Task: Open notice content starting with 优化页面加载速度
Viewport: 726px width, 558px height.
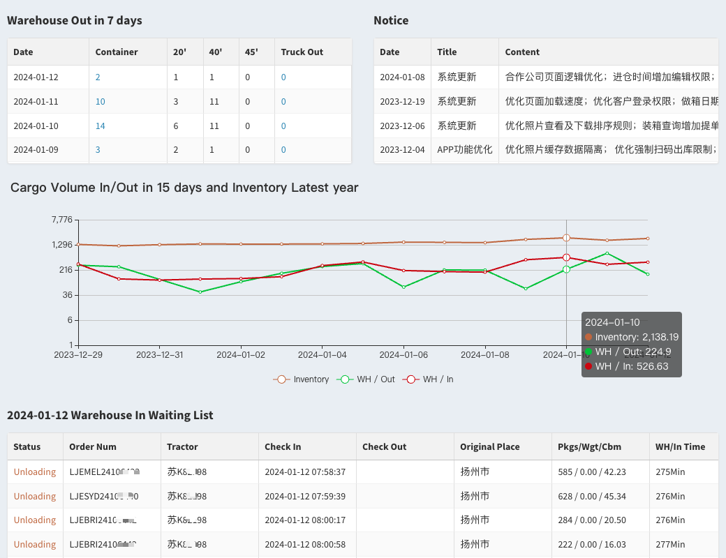Action: click(x=612, y=101)
